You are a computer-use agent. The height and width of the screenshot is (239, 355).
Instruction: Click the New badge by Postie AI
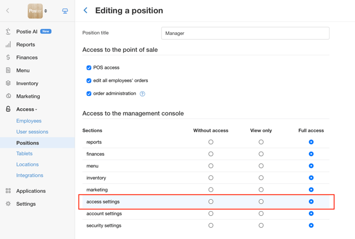pyautogui.click(x=46, y=31)
